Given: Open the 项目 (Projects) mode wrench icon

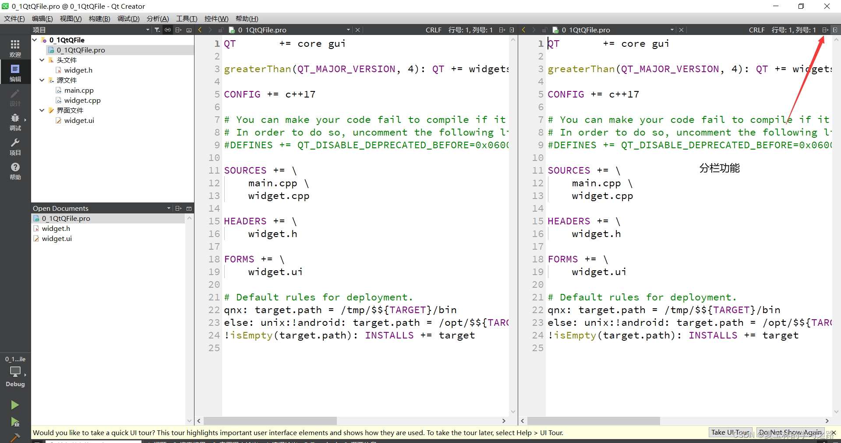Looking at the screenshot, I should (x=15, y=146).
